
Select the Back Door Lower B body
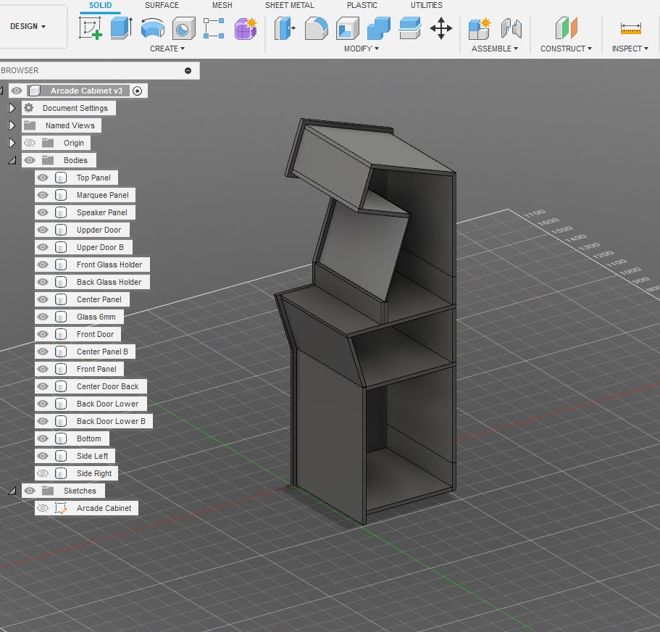(x=111, y=421)
